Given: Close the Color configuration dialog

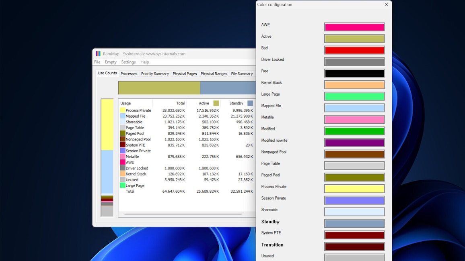Looking at the screenshot, I should (386, 4).
